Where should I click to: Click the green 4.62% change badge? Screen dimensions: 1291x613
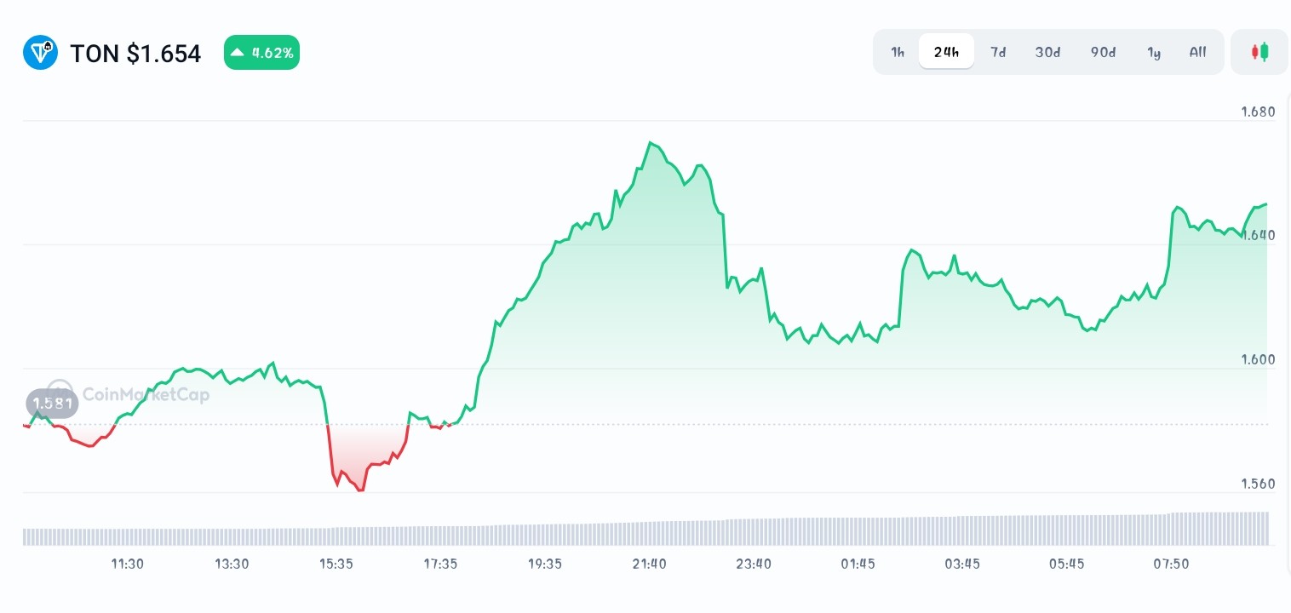click(261, 53)
